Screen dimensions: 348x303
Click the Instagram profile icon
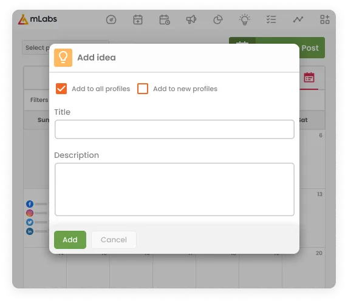click(x=30, y=213)
